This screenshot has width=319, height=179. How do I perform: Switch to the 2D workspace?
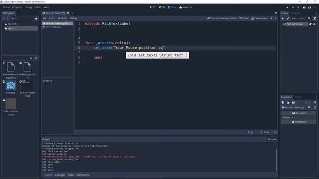click(153, 7)
